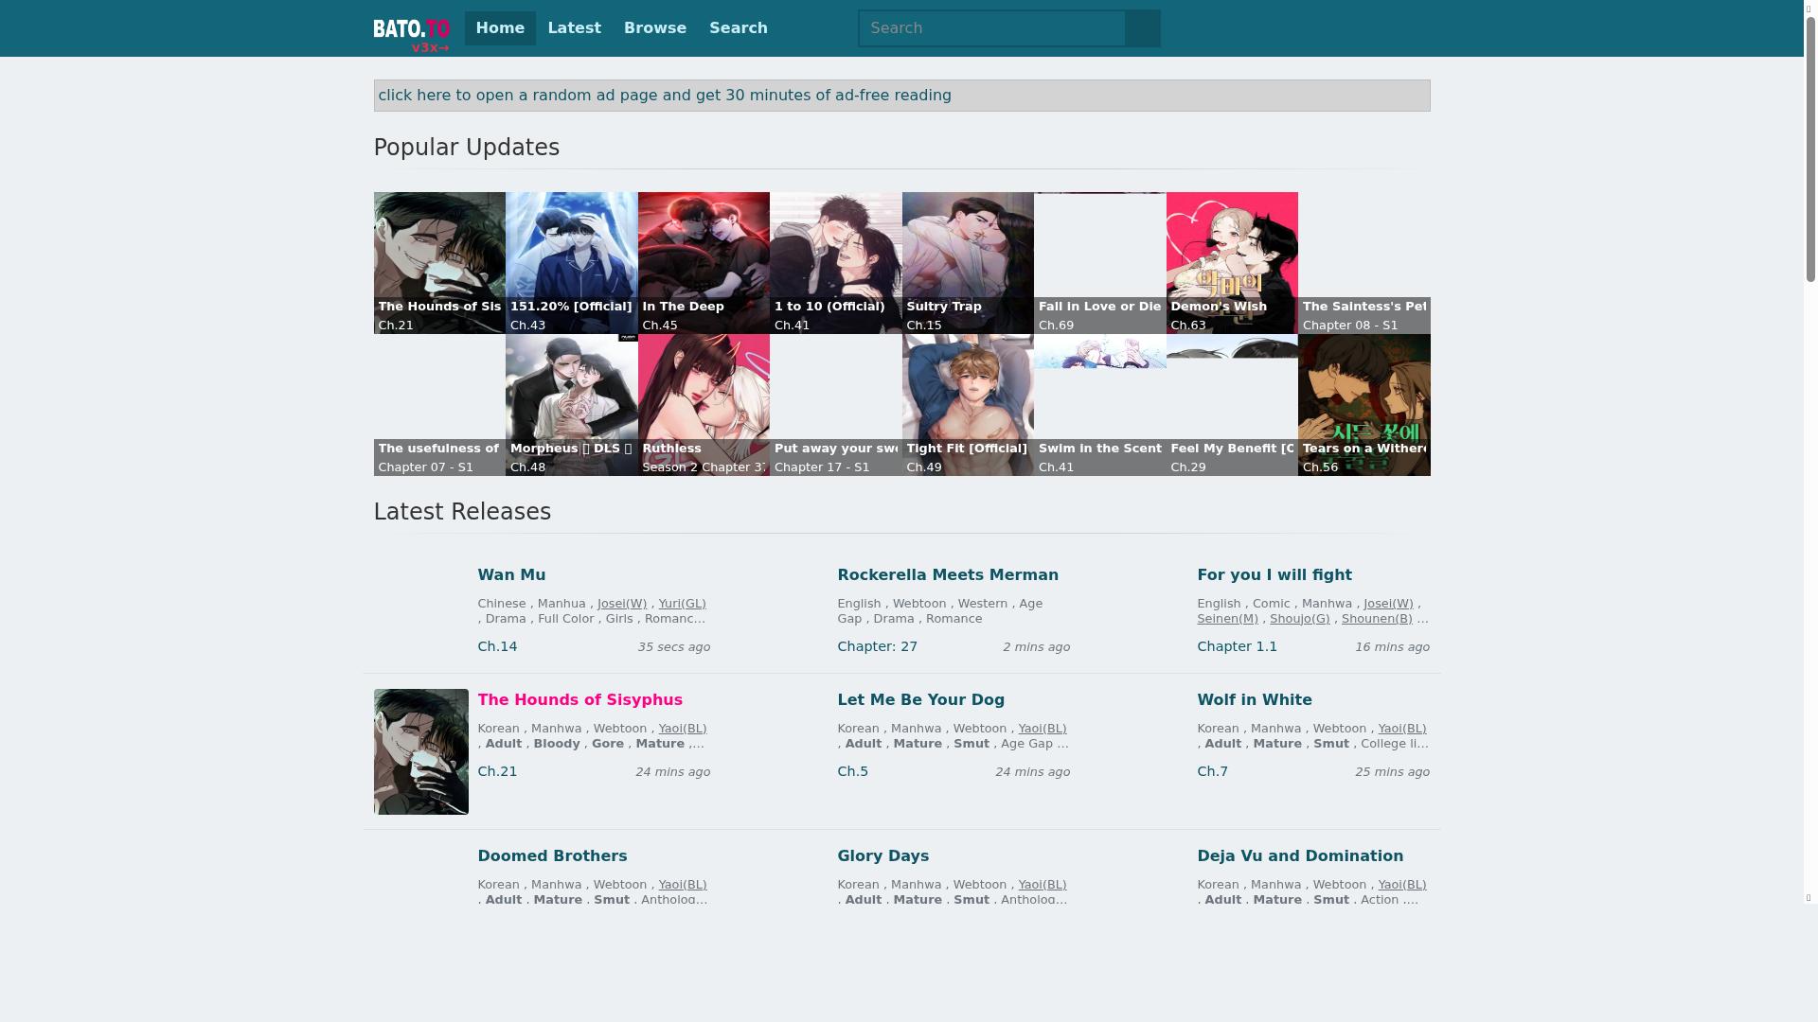Image resolution: width=1818 pixels, height=1022 pixels.
Task: Open the Browse menu item
Action: tap(654, 28)
